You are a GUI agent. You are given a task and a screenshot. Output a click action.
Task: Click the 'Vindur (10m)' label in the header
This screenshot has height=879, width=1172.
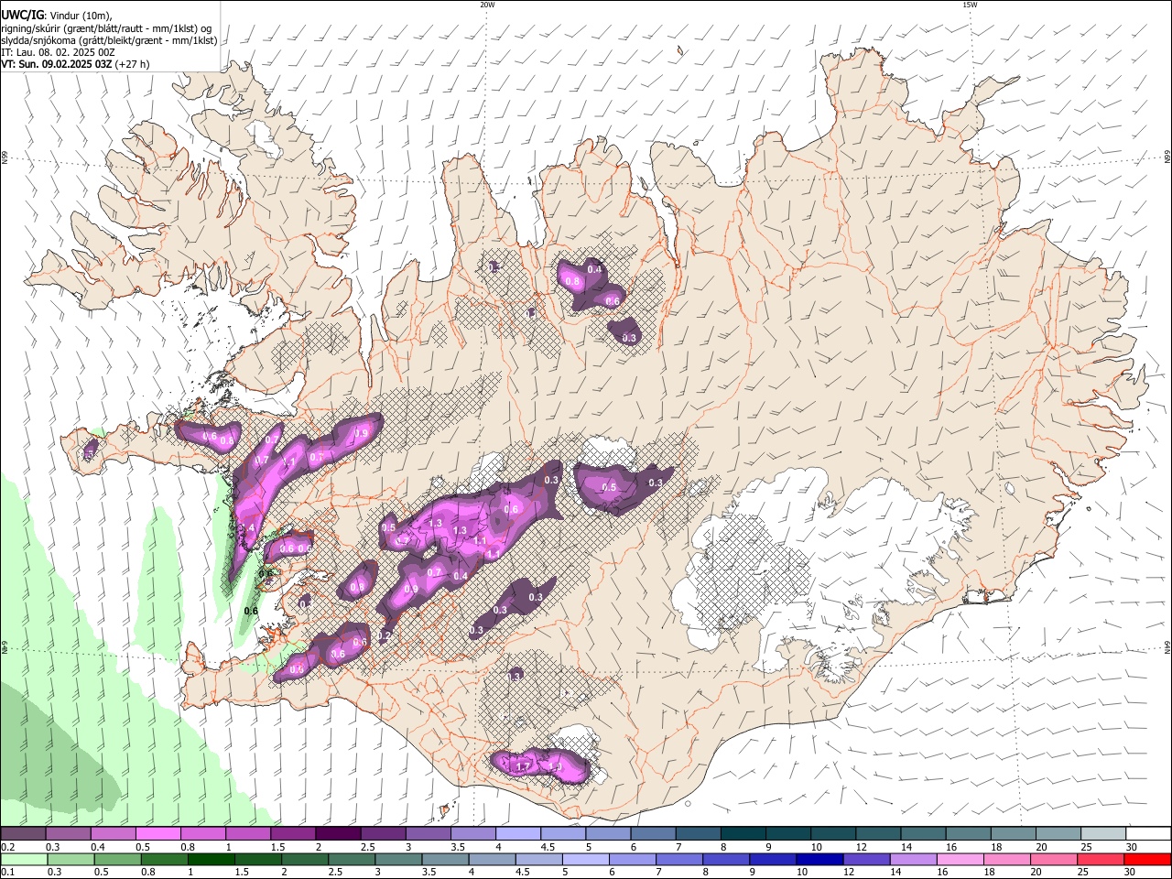pos(80,16)
